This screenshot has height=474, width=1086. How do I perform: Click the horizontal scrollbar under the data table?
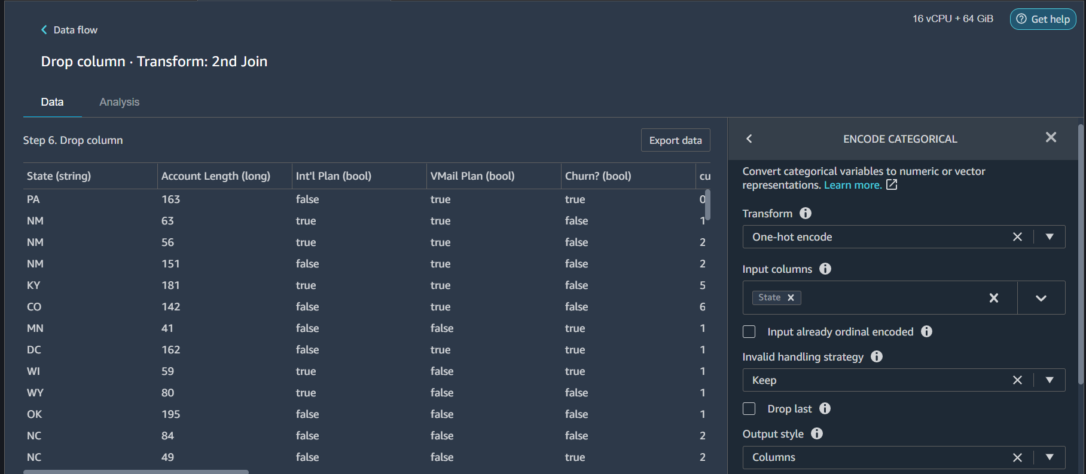tap(136, 472)
